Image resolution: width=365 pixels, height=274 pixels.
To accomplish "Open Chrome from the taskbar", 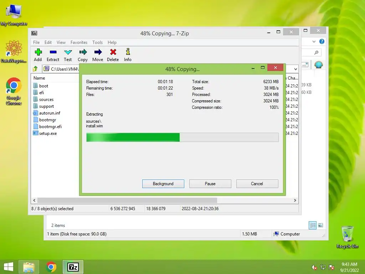I will [x=51, y=267].
